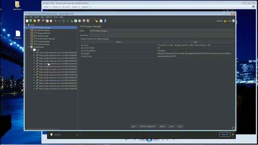
Task: Click Start no pauses icon
Action: pos(72,21)
